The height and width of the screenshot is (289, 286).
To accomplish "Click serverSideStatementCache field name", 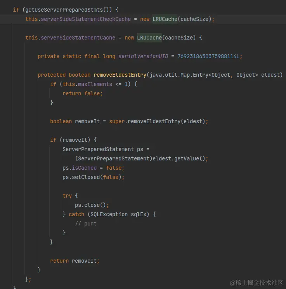I will click(x=78, y=38).
